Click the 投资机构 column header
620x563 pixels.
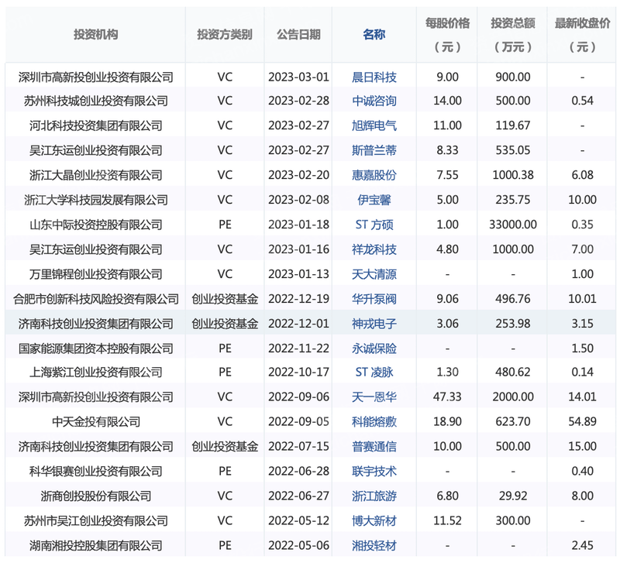pyautogui.click(x=95, y=35)
